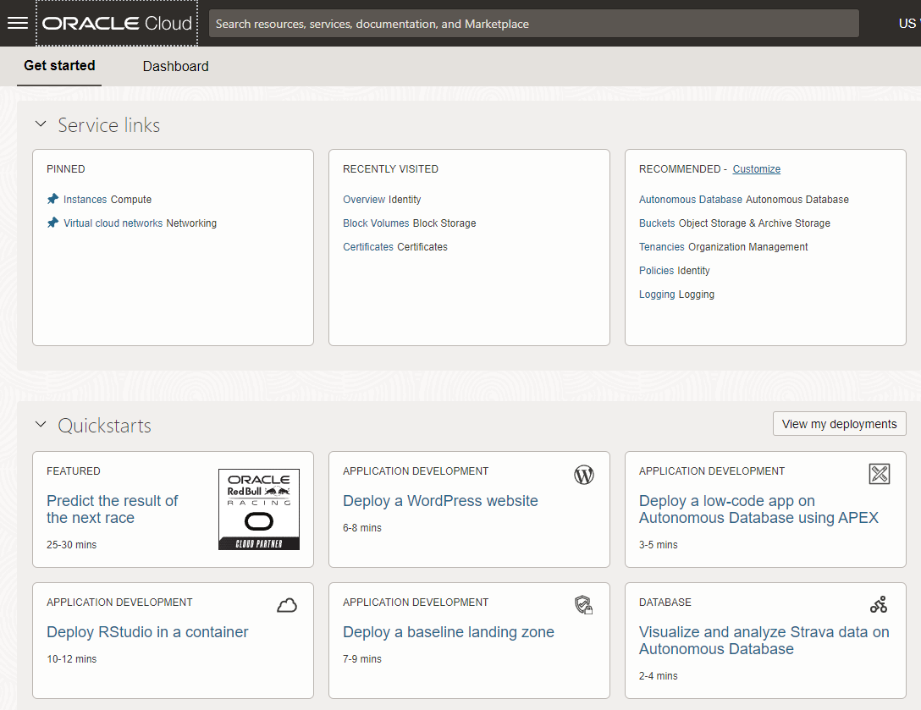Screen dimensions: 921x710
Task: Collapse the Service links section
Action: tap(41, 124)
